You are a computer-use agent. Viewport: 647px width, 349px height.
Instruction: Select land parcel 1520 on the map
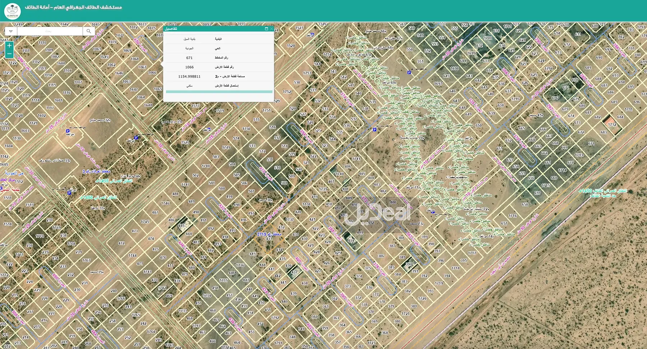[185, 143]
